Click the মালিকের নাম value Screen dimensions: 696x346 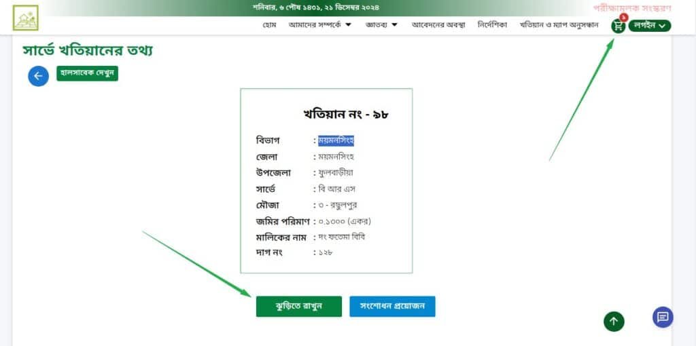click(x=341, y=237)
